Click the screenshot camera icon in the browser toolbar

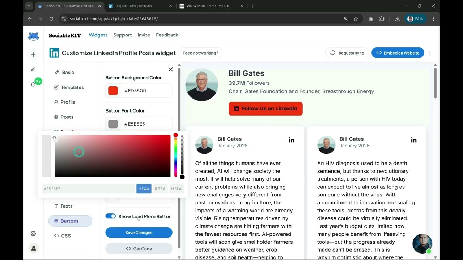371,19
